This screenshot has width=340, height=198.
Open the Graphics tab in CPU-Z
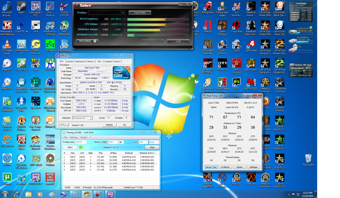108,62
